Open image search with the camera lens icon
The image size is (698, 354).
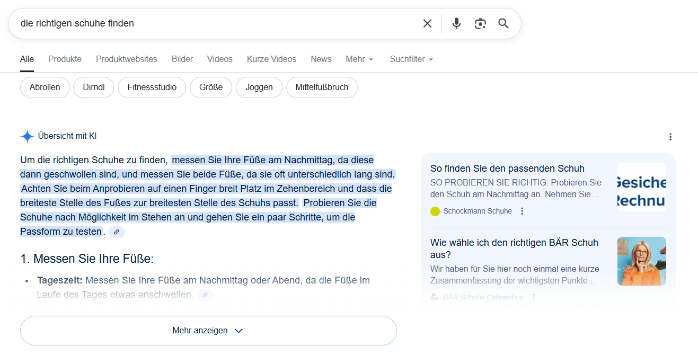click(480, 23)
